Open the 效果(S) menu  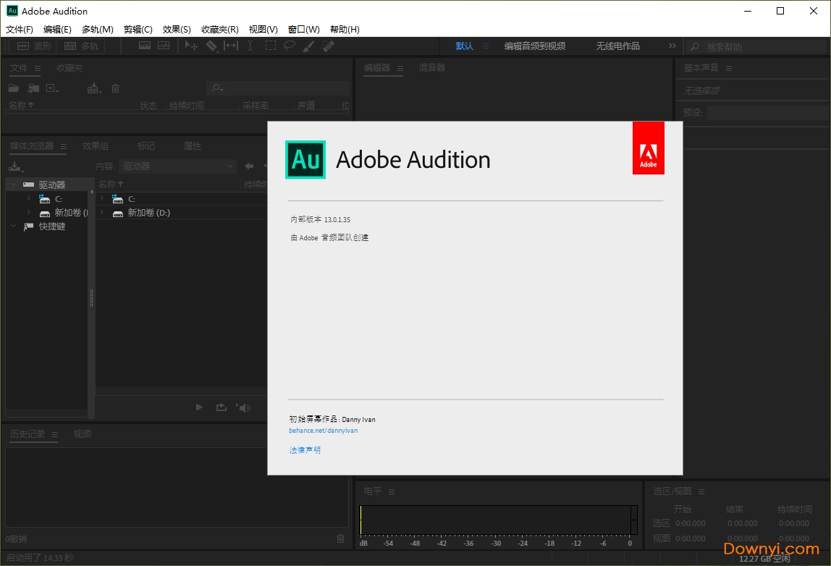coord(177,30)
